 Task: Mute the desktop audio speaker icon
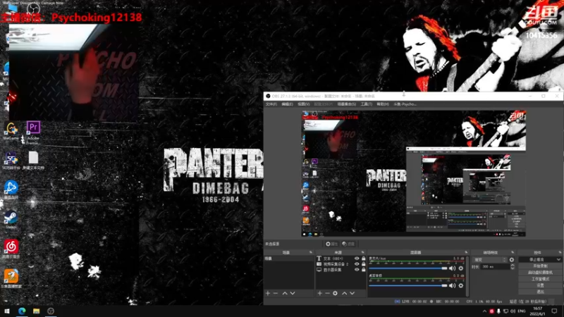click(452, 286)
